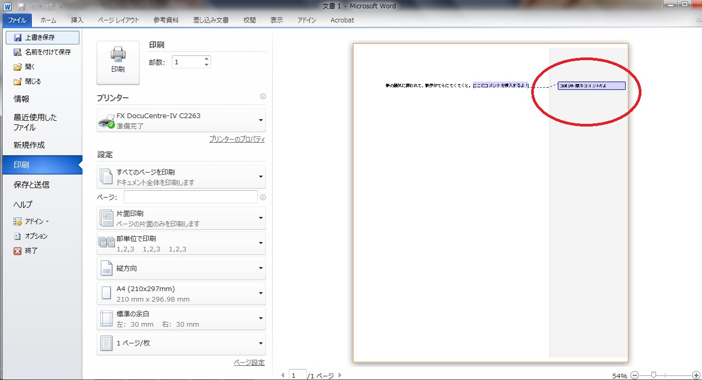This screenshot has width=702, height=380.
Task: Select 印刷 in the backstage sidebar
Action: tap(42, 165)
